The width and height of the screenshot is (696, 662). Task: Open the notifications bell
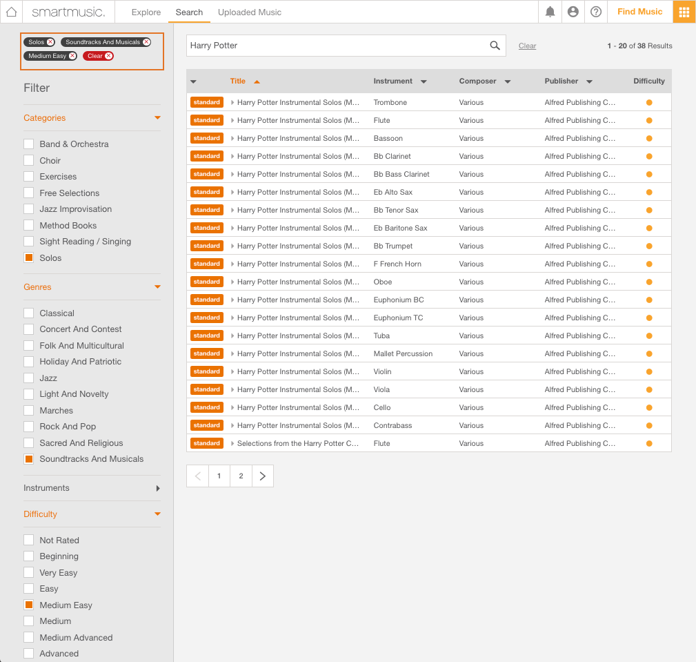550,12
